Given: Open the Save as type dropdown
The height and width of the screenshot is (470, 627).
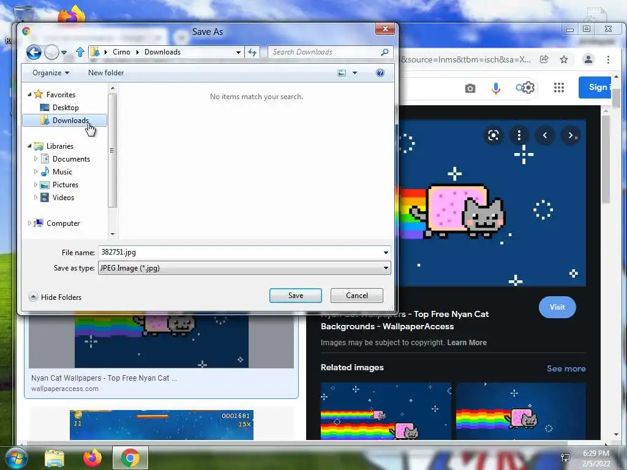Looking at the screenshot, I should (244, 268).
